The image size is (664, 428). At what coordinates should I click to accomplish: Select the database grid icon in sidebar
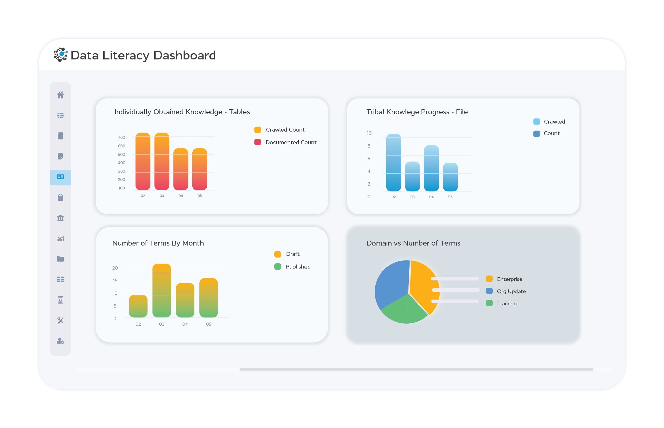[61, 115]
